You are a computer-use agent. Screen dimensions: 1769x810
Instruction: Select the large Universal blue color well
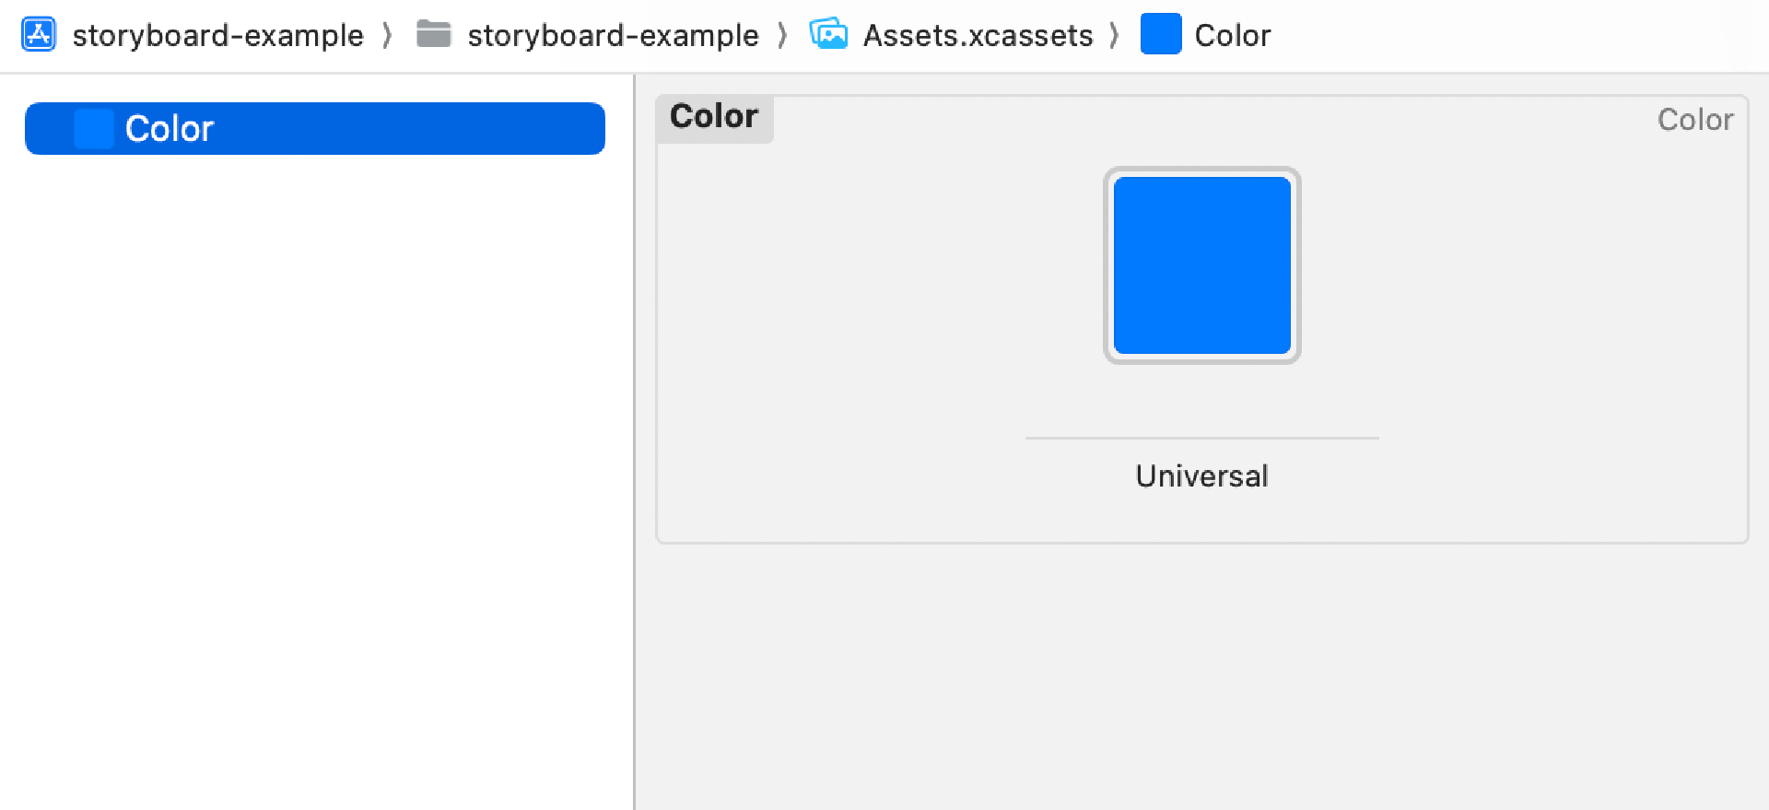[1202, 265]
